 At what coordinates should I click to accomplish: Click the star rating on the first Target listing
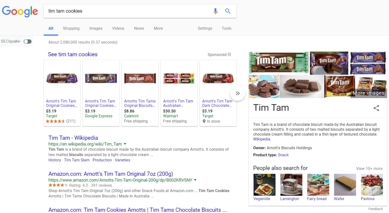[55, 121]
